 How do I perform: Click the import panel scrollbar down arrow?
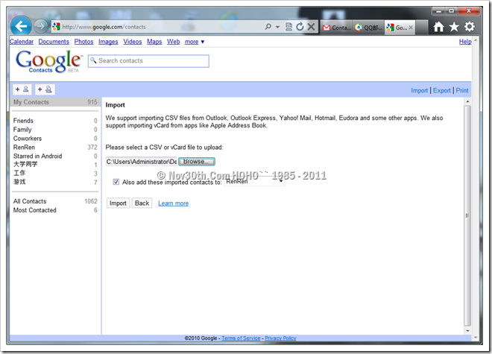467,331
